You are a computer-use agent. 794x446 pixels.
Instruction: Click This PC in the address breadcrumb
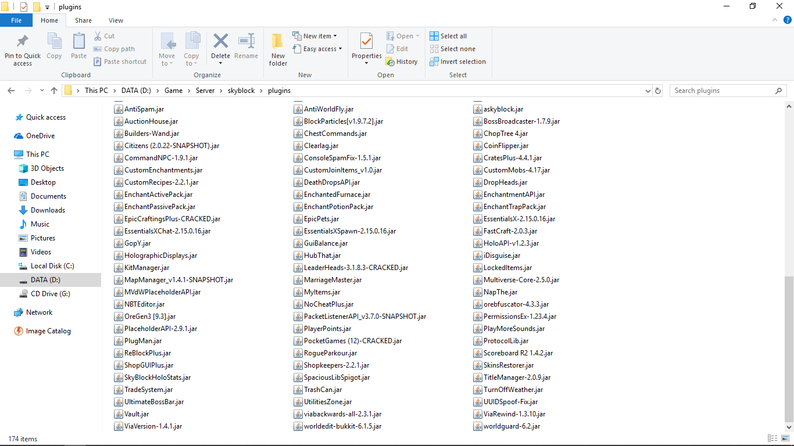pyautogui.click(x=96, y=91)
